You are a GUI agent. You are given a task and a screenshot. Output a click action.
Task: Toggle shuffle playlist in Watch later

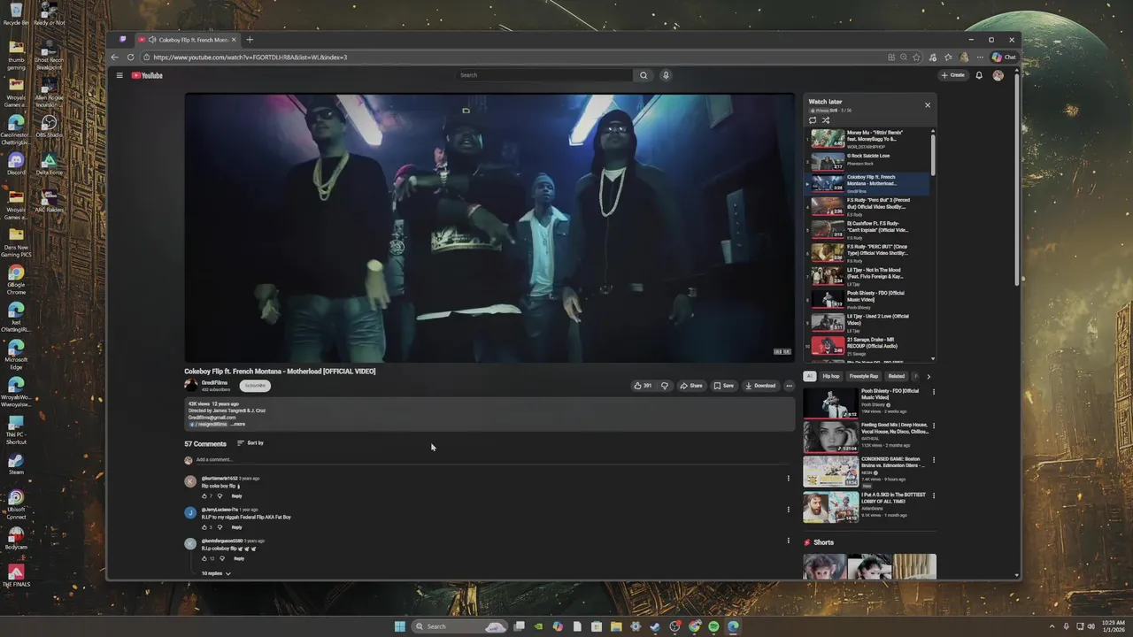pos(826,120)
